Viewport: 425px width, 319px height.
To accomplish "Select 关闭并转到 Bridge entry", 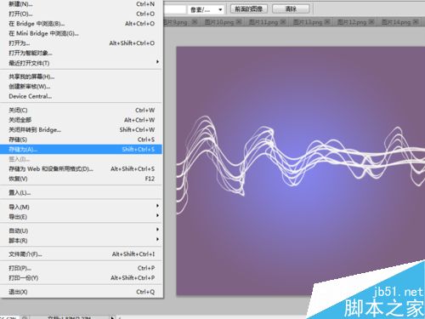I will tap(82, 129).
